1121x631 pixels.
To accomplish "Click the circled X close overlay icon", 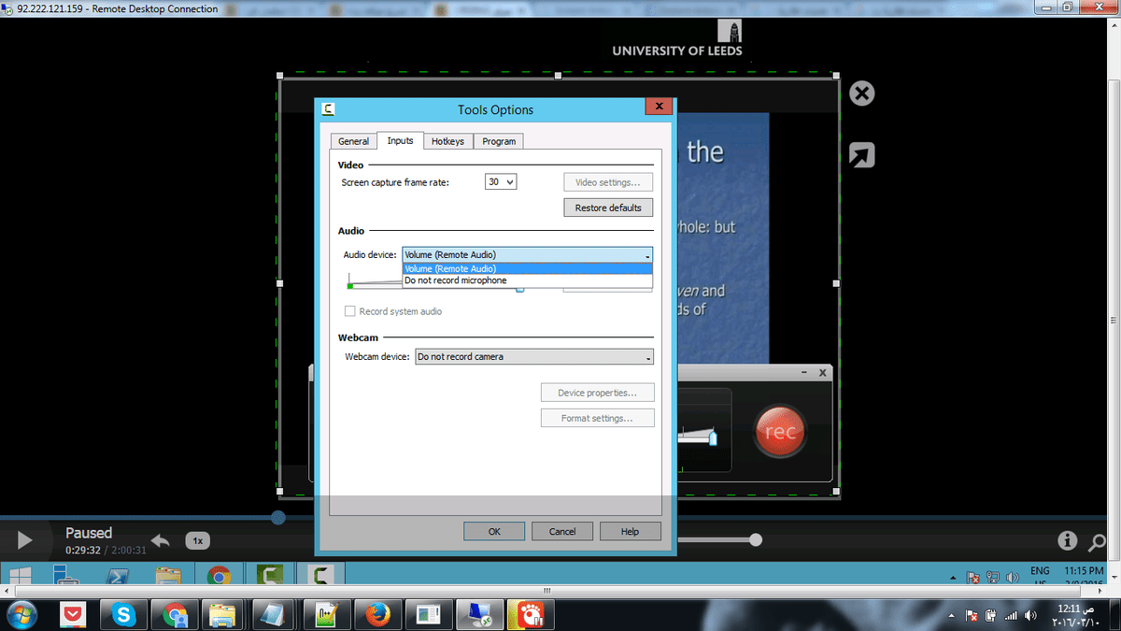I will click(861, 93).
